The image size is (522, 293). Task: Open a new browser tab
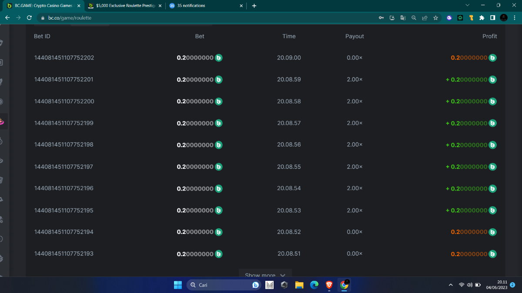coord(254,6)
